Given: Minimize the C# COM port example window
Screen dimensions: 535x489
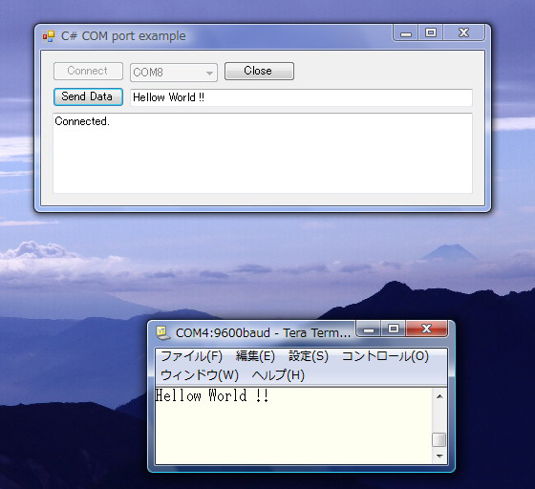Looking at the screenshot, I should tap(406, 33).
